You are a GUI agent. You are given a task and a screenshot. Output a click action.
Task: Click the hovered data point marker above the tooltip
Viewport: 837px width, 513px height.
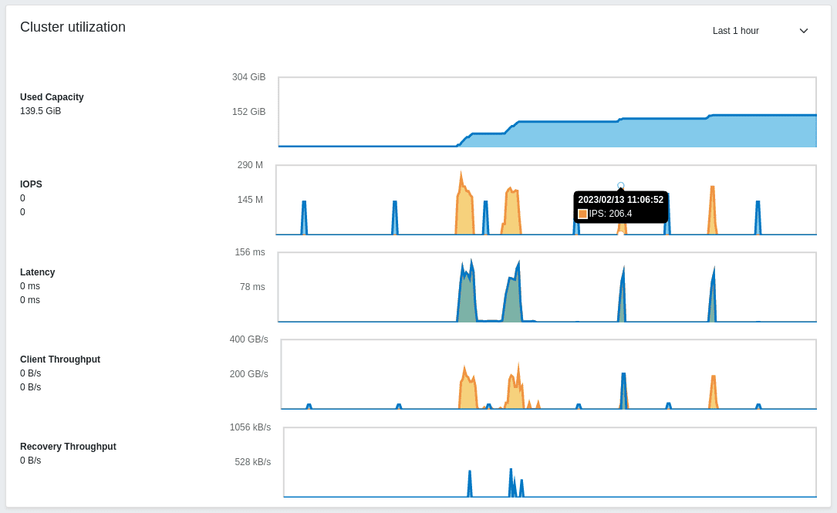click(x=621, y=186)
